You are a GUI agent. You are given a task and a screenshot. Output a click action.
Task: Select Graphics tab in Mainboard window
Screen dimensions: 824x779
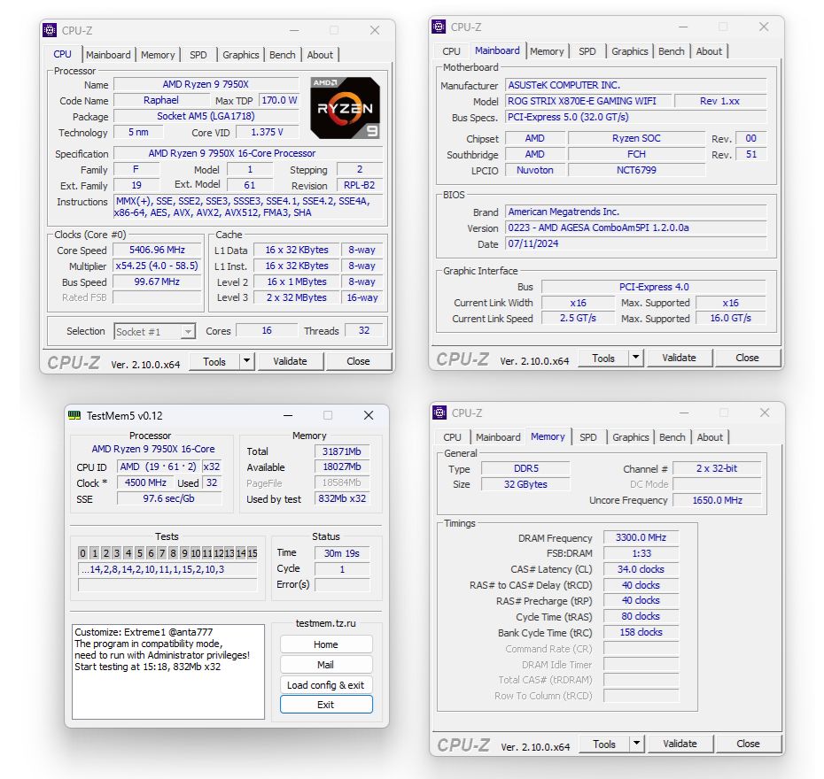[630, 51]
